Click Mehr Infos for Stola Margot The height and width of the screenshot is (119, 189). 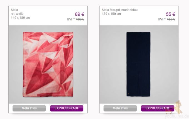(120, 108)
